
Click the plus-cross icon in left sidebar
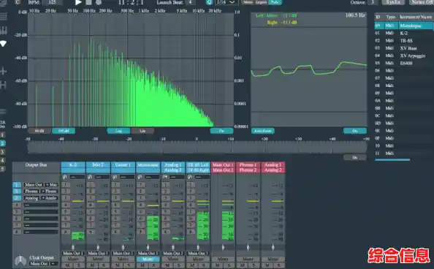pos(4,71)
